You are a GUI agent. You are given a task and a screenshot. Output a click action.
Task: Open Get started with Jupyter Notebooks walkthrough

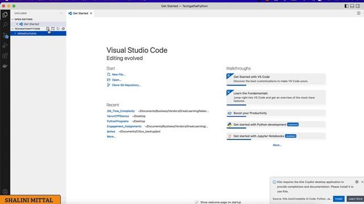coord(276,137)
